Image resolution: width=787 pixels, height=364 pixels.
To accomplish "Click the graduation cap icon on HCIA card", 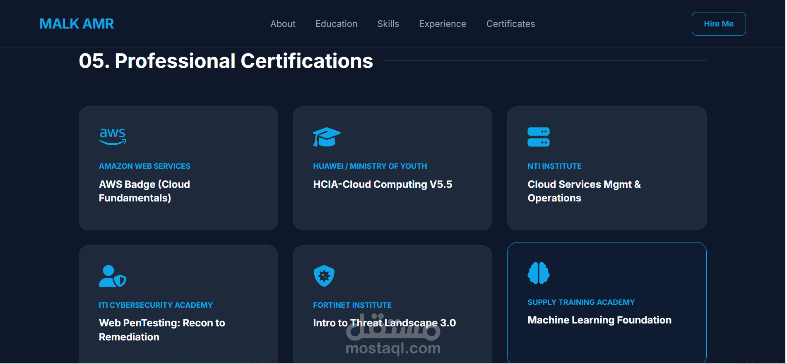I will click(x=327, y=137).
